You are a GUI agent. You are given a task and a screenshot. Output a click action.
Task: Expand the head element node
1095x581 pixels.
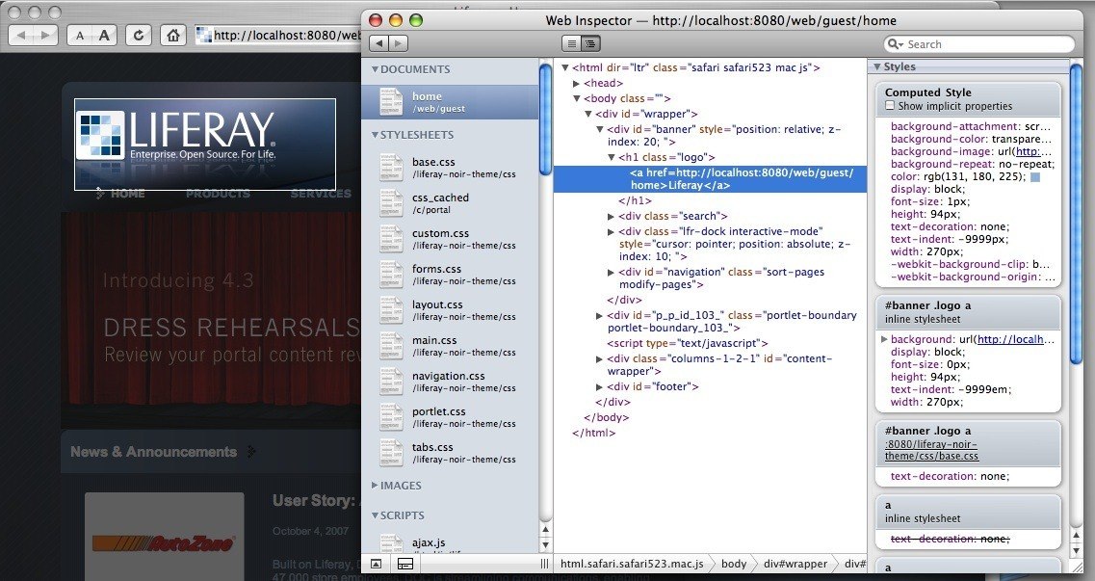577,84
